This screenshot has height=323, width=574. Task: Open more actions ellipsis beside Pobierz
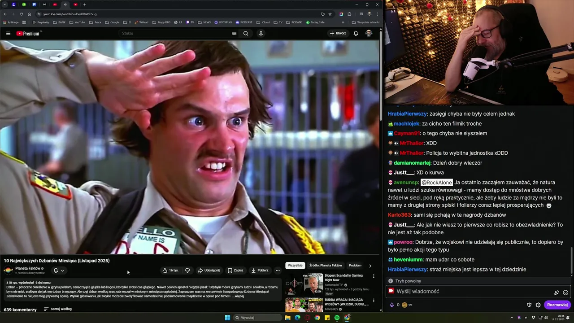point(278,271)
